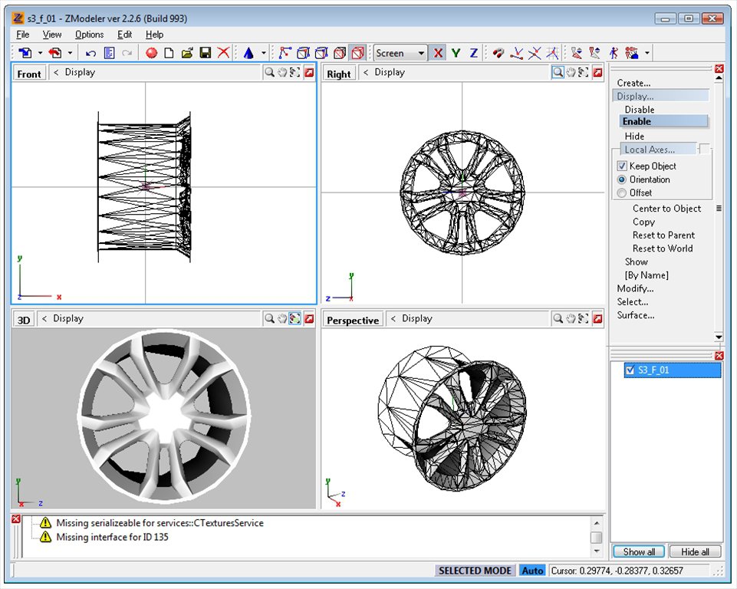737x589 pixels.
Task: Toggle the Auto status indicator
Action: coord(532,571)
